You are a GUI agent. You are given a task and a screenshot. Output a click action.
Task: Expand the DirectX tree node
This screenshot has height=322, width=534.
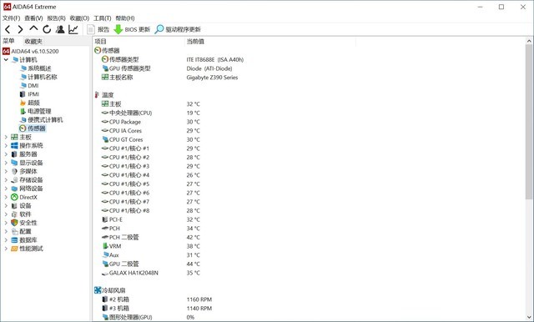6,197
